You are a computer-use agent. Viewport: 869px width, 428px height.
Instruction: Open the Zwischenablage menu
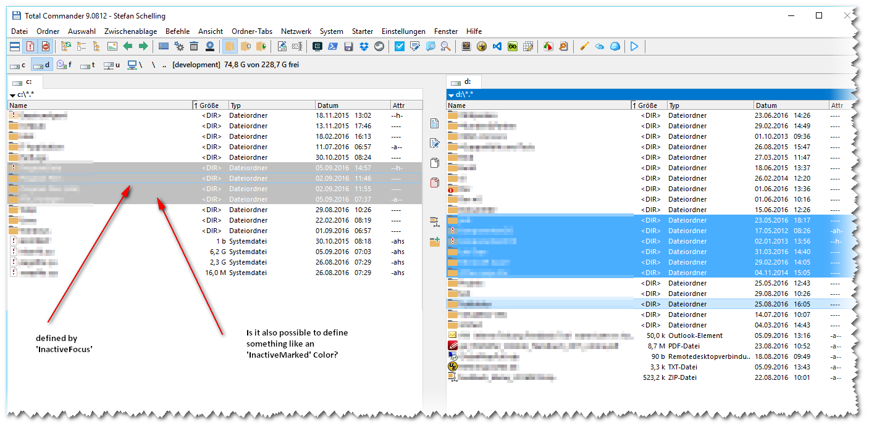131,31
